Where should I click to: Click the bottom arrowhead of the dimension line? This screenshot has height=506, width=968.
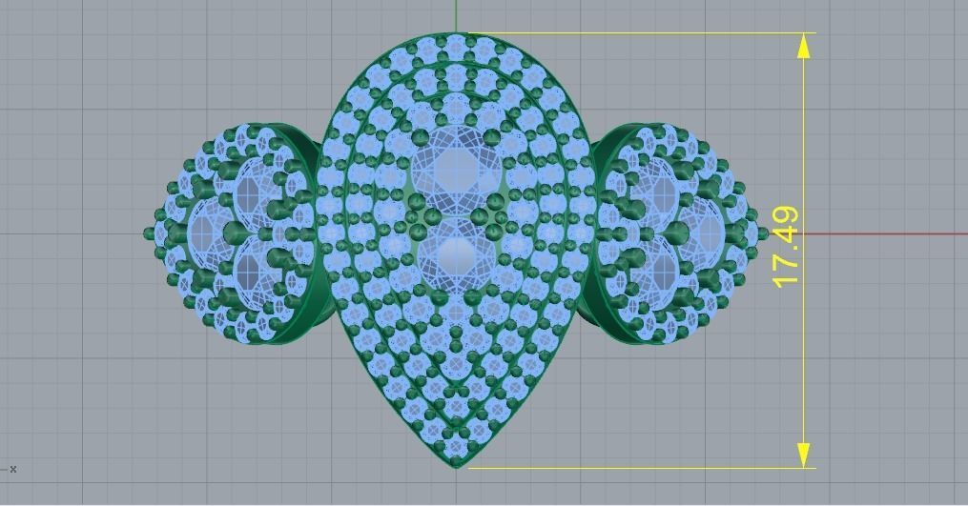pyautogui.click(x=803, y=455)
